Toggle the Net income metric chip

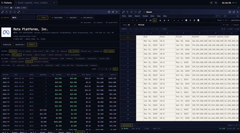[x=109, y=51]
